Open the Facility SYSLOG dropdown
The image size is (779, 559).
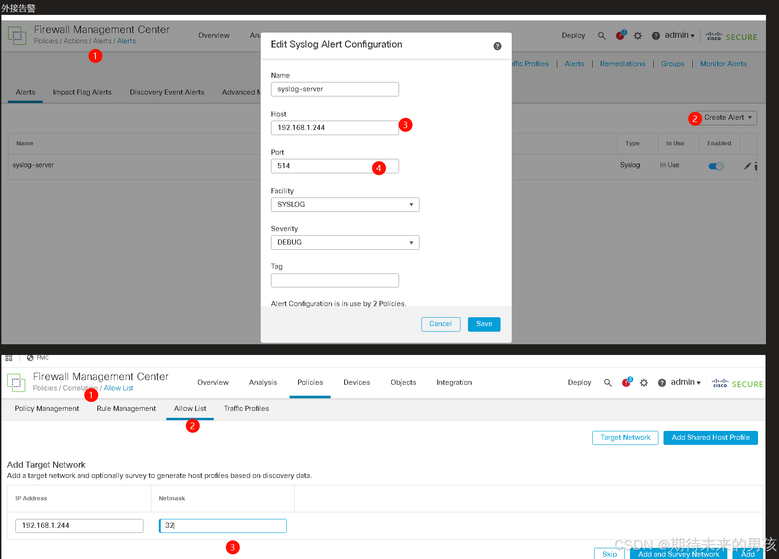point(345,205)
